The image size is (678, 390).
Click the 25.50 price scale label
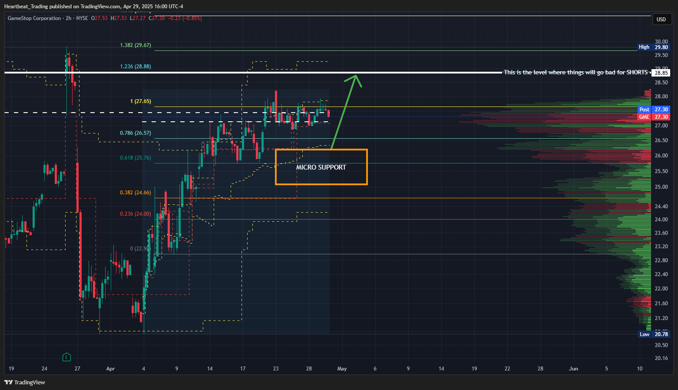[x=661, y=171]
